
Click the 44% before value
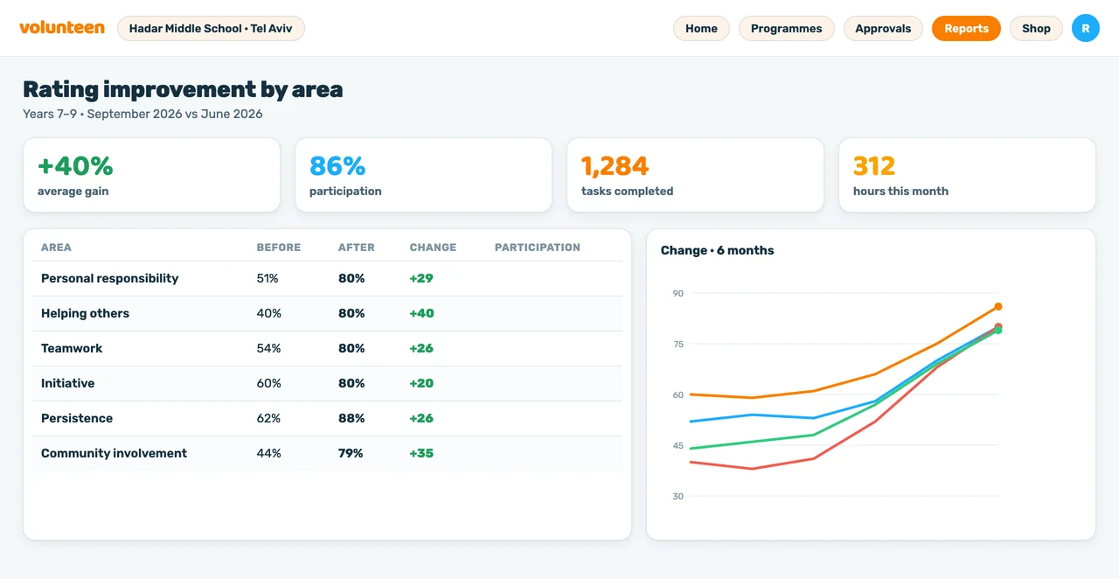pos(268,453)
